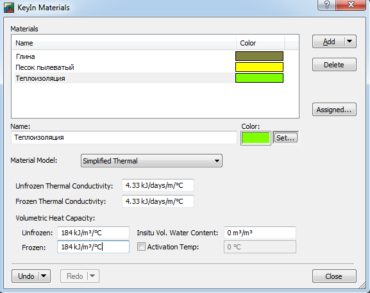Image resolution: width=370 pixels, height=293 pixels.
Task: Select the Песок пылеватый material row
Action: [x=149, y=67]
